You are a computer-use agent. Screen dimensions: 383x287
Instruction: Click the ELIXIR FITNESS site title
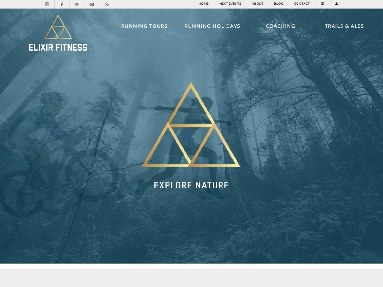tap(58, 48)
